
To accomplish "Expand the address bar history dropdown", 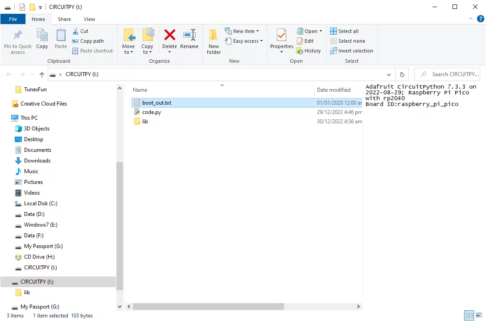I will coord(389,75).
